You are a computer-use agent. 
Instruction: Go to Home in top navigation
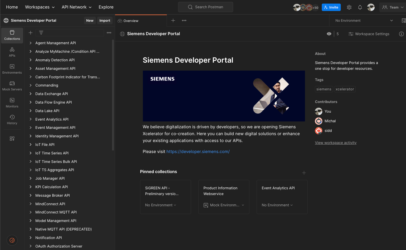(12, 7)
